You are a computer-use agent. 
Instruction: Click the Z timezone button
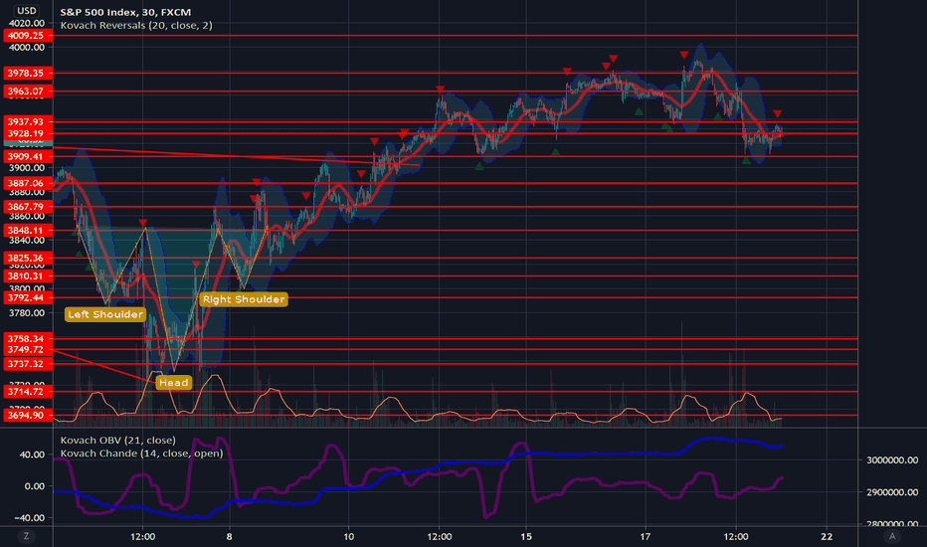[x=26, y=536]
